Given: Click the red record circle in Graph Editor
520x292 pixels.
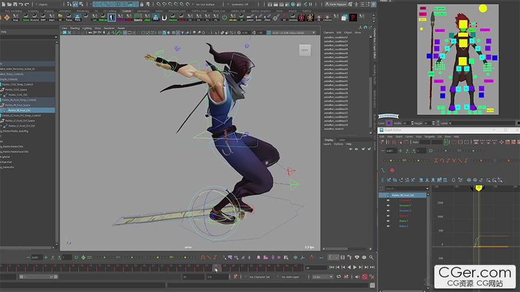Looking at the screenshot, I should [x=392, y=170].
